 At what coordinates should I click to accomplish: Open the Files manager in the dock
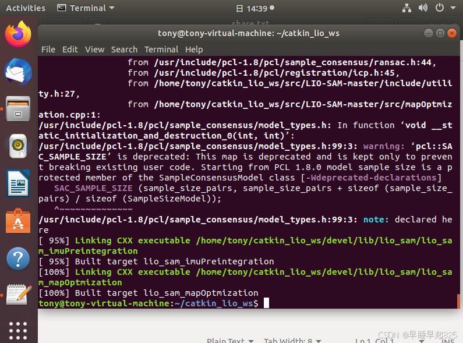18,109
